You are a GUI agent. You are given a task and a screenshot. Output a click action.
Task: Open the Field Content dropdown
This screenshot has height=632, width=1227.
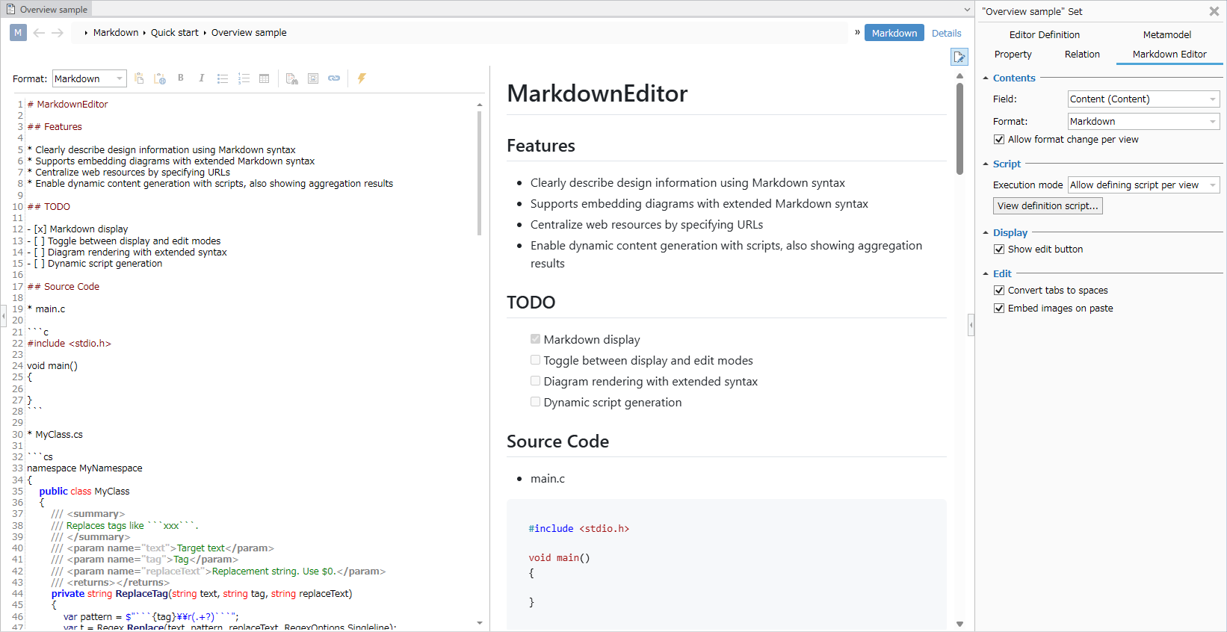(x=1143, y=99)
